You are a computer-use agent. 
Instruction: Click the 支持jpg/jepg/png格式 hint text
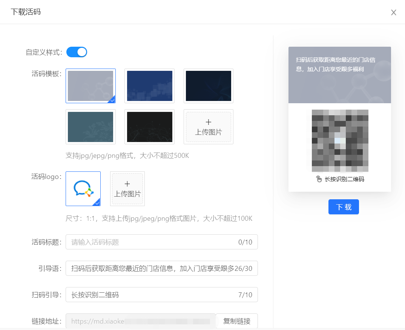click(x=127, y=156)
